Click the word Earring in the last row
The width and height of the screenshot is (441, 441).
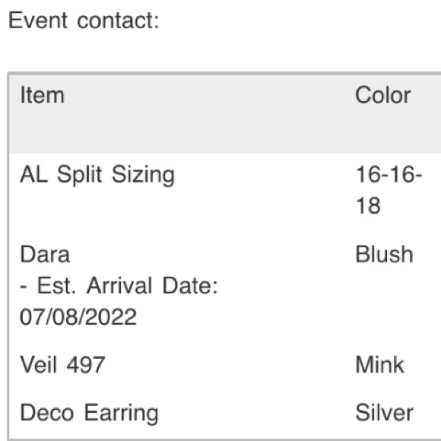122,414
